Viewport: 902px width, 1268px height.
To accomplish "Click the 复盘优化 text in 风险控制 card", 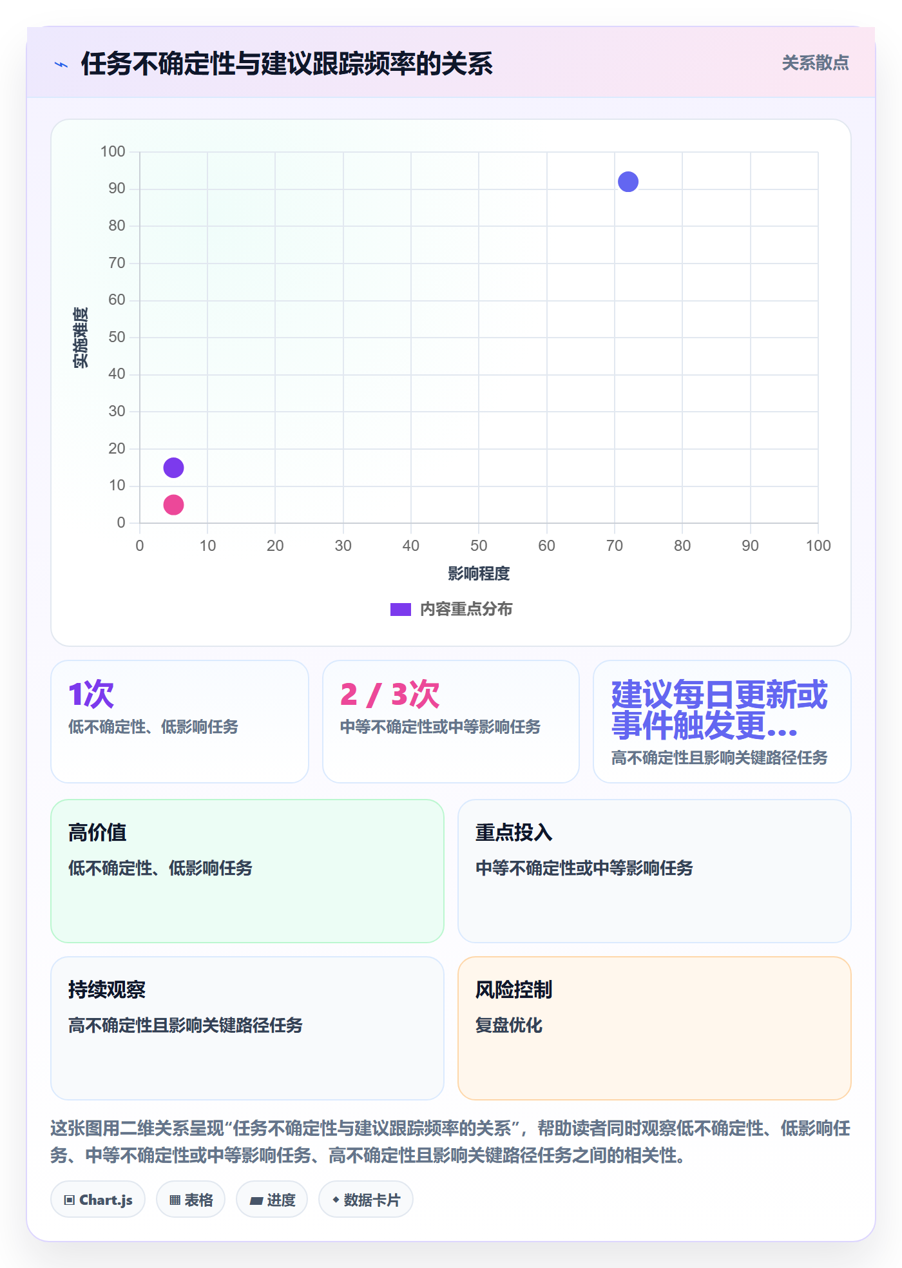I will tap(509, 1025).
